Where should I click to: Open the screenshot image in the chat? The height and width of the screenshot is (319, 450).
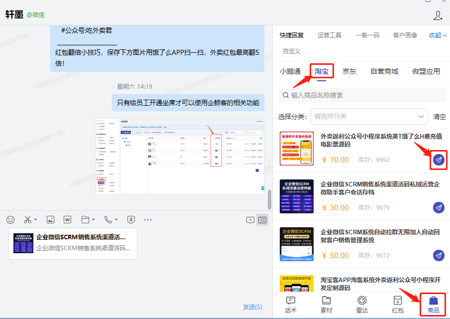180,156
